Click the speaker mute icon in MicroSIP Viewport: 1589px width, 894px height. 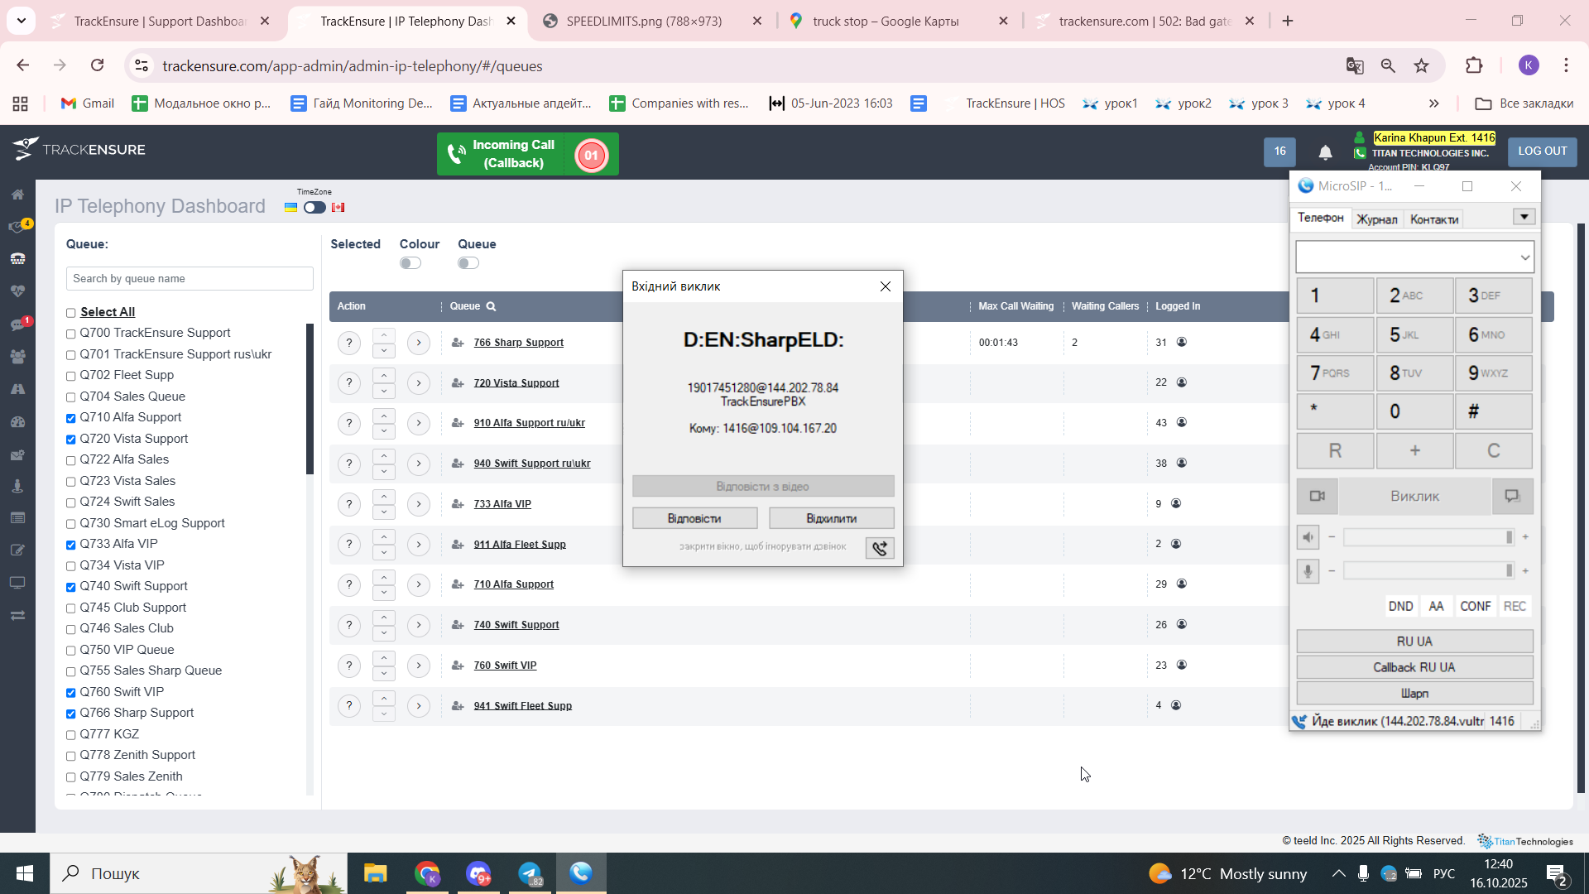click(x=1308, y=537)
